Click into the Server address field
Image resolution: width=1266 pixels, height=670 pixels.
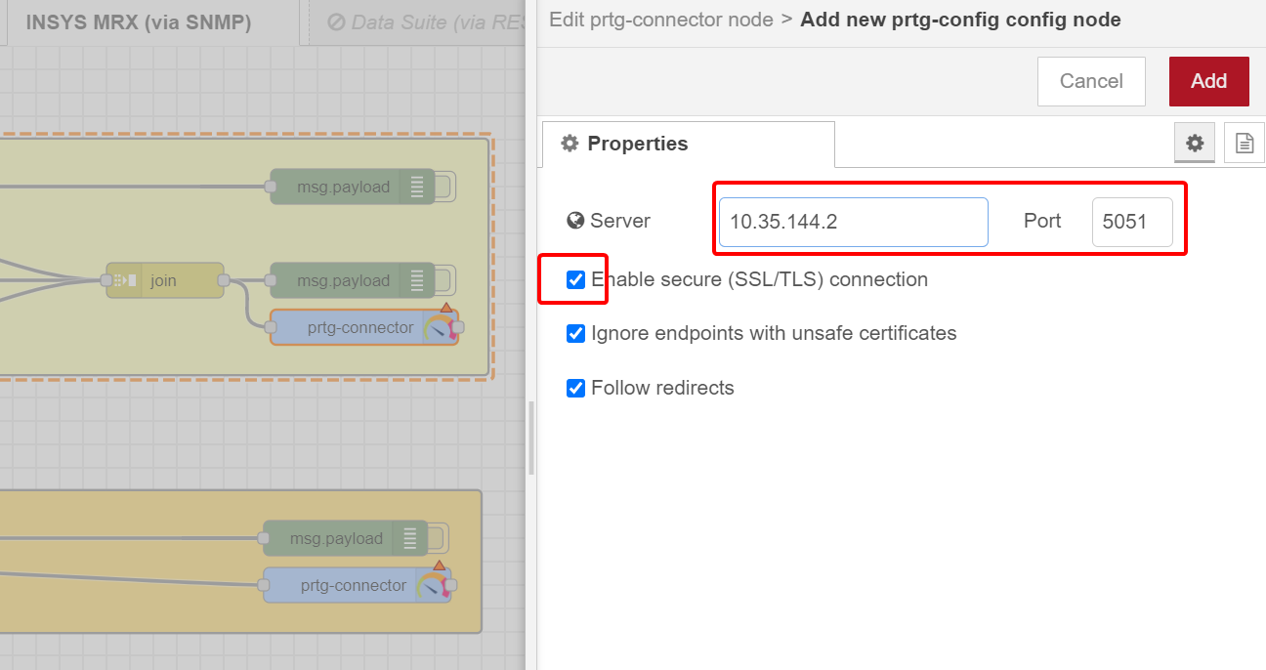853,222
